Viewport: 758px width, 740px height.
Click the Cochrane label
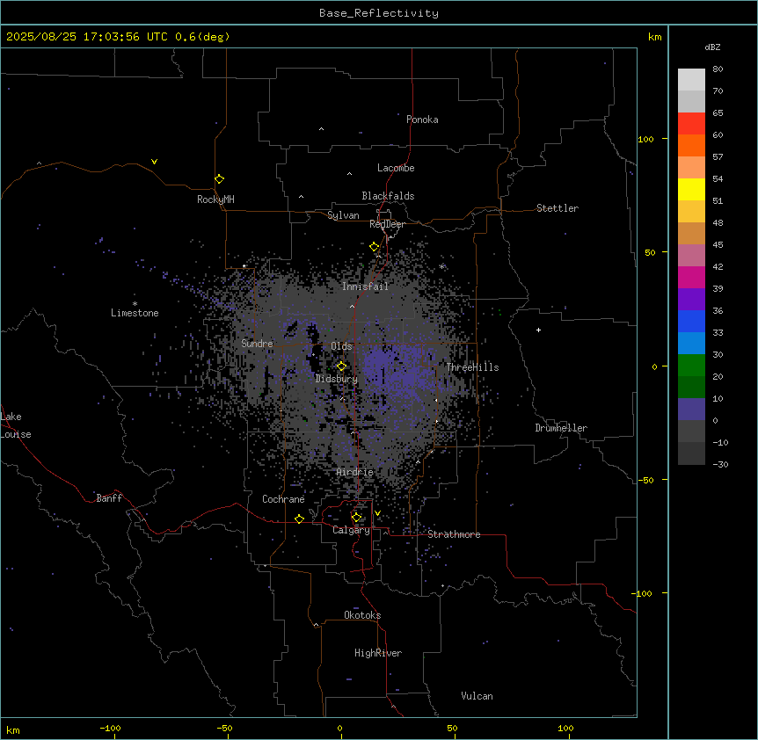(283, 499)
